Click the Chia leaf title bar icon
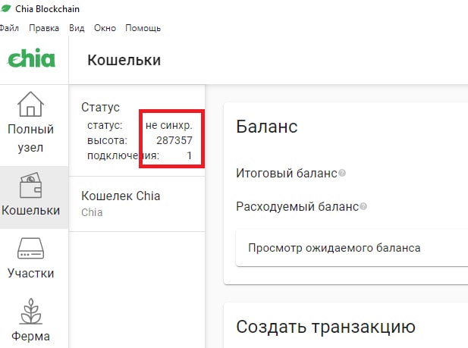The width and height of the screenshot is (468, 348). click(5, 8)
